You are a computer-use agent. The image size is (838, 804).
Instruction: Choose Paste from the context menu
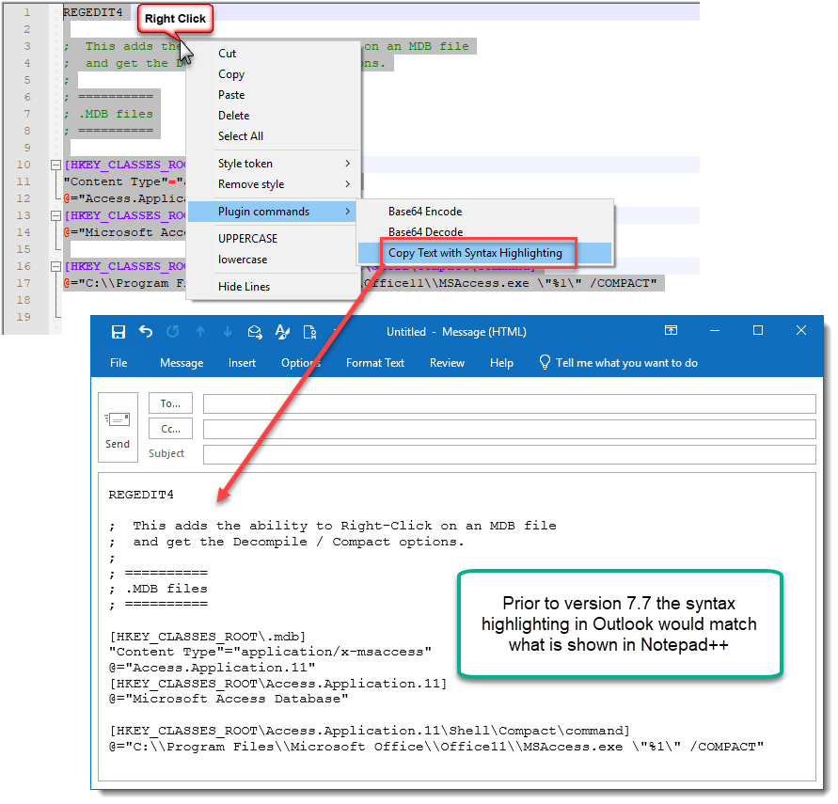(274, 95)
